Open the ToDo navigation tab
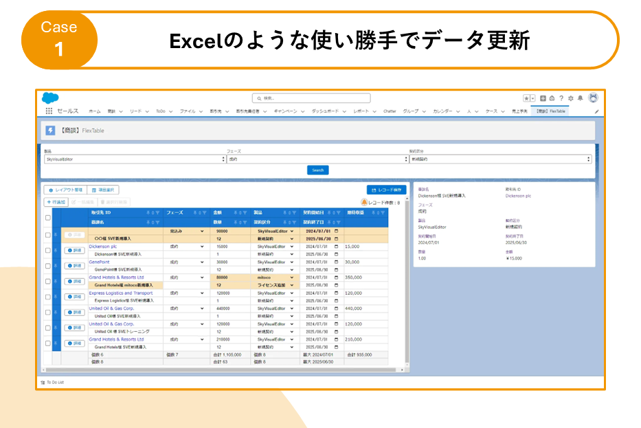This screenshot has height=428, width=641. point(161,111)
